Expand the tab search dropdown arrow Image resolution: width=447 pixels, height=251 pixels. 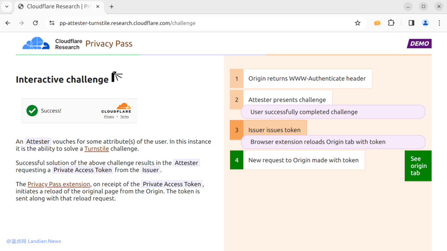click(7, 6)
